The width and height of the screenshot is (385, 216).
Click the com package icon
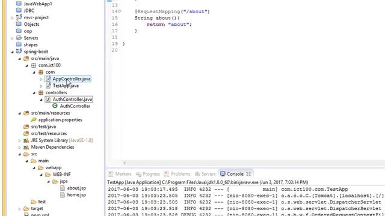[41, 72]
